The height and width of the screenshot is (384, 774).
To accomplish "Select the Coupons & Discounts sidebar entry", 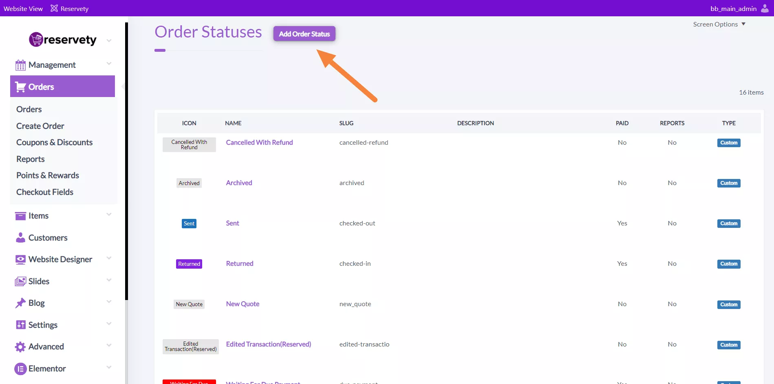I will point(54,142).
